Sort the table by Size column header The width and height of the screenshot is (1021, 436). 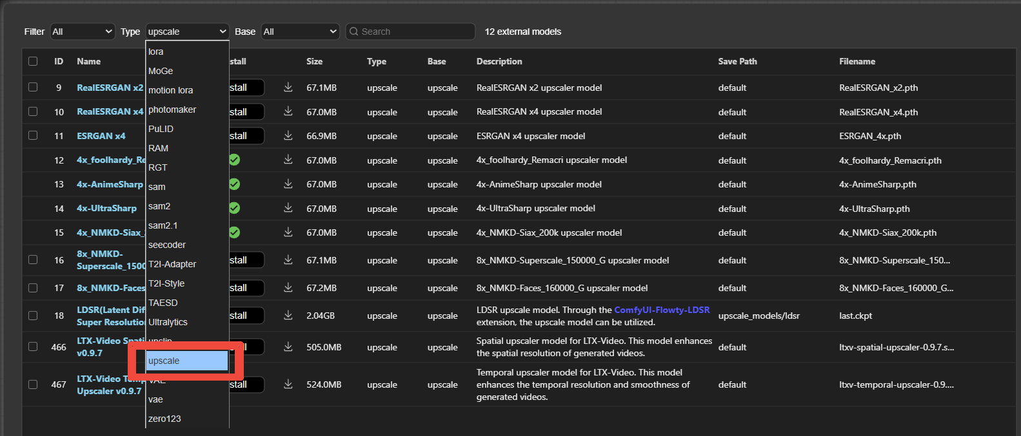click(x=314, y=61)
